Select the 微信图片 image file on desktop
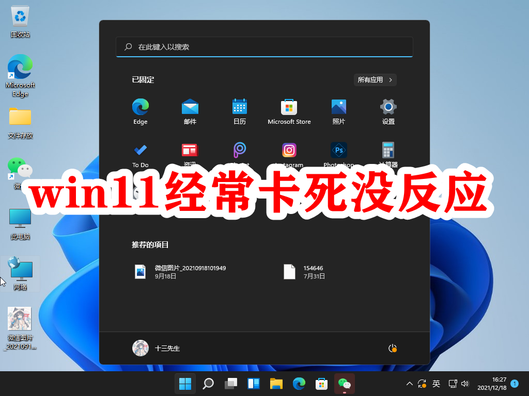 [x=20, y=328]
